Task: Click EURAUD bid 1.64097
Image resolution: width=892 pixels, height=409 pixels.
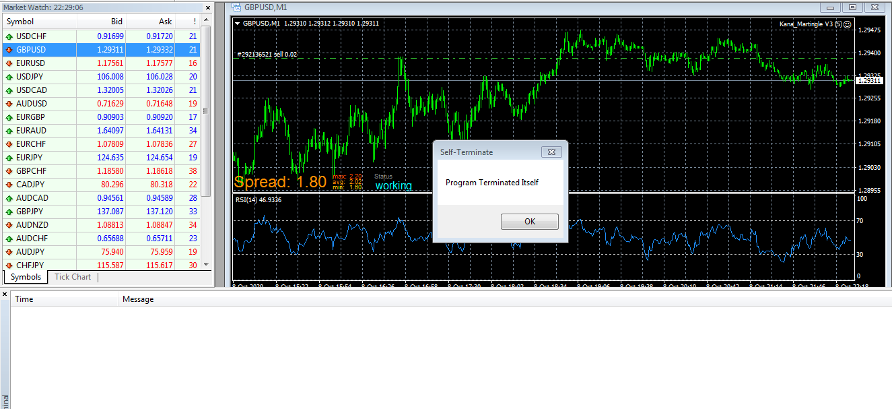Action: [110, 131]
